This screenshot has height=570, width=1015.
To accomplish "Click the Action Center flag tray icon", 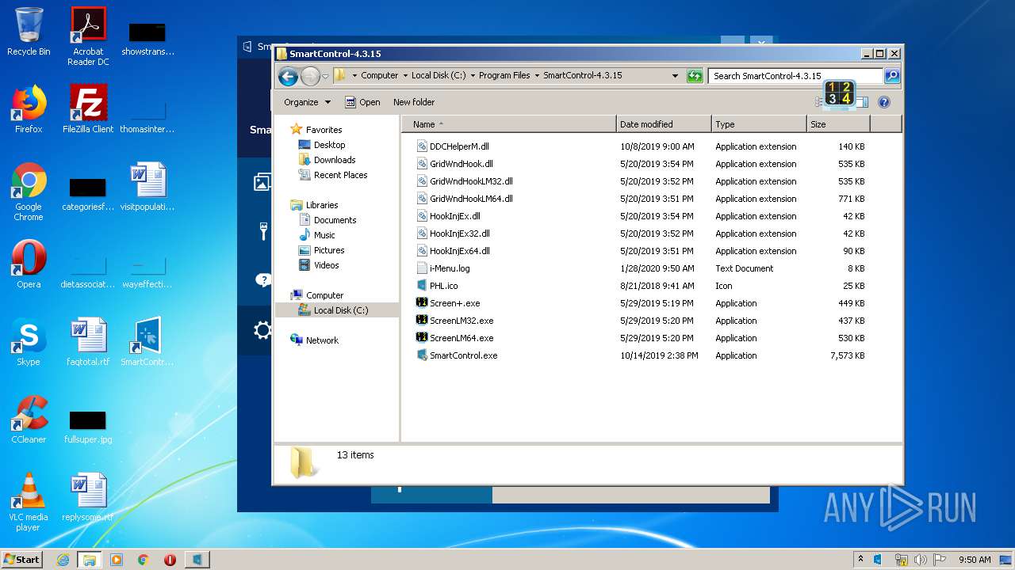I will [940, 560].
